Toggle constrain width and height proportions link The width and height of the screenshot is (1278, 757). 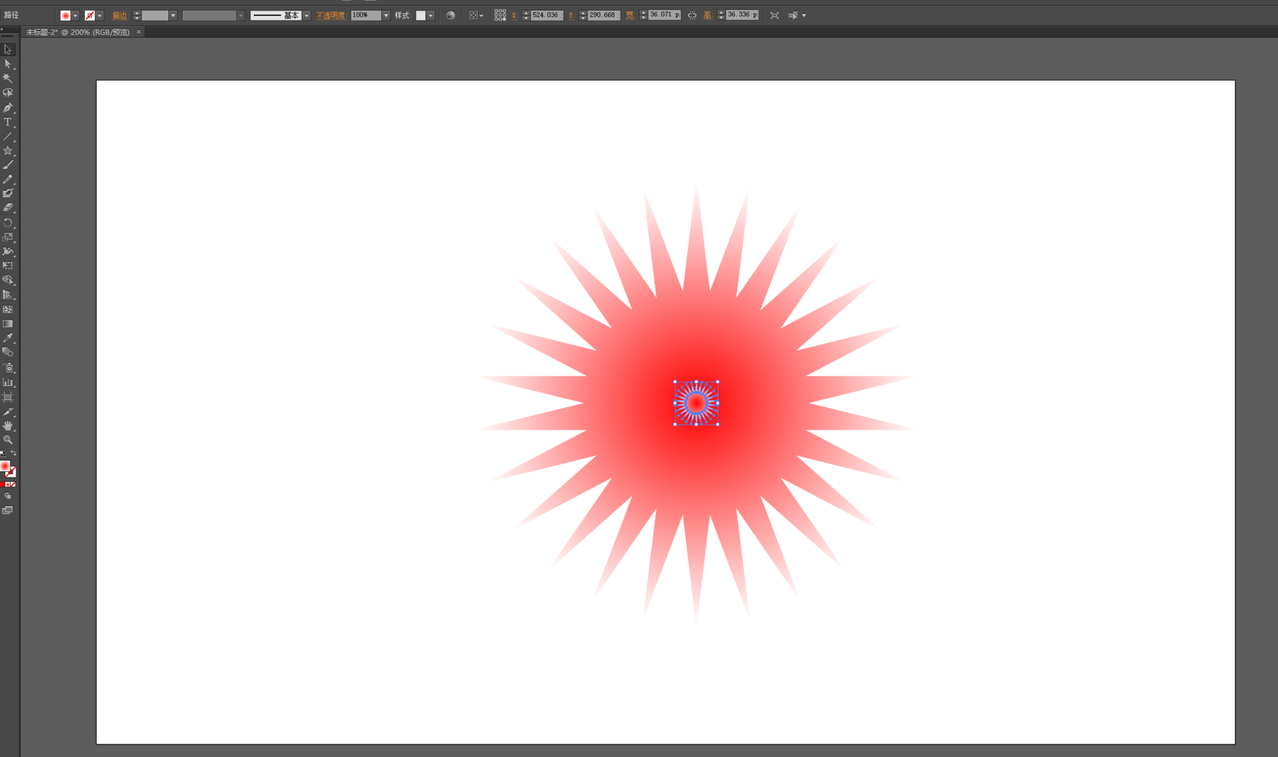pyautogui.click(x=692, y=16)
